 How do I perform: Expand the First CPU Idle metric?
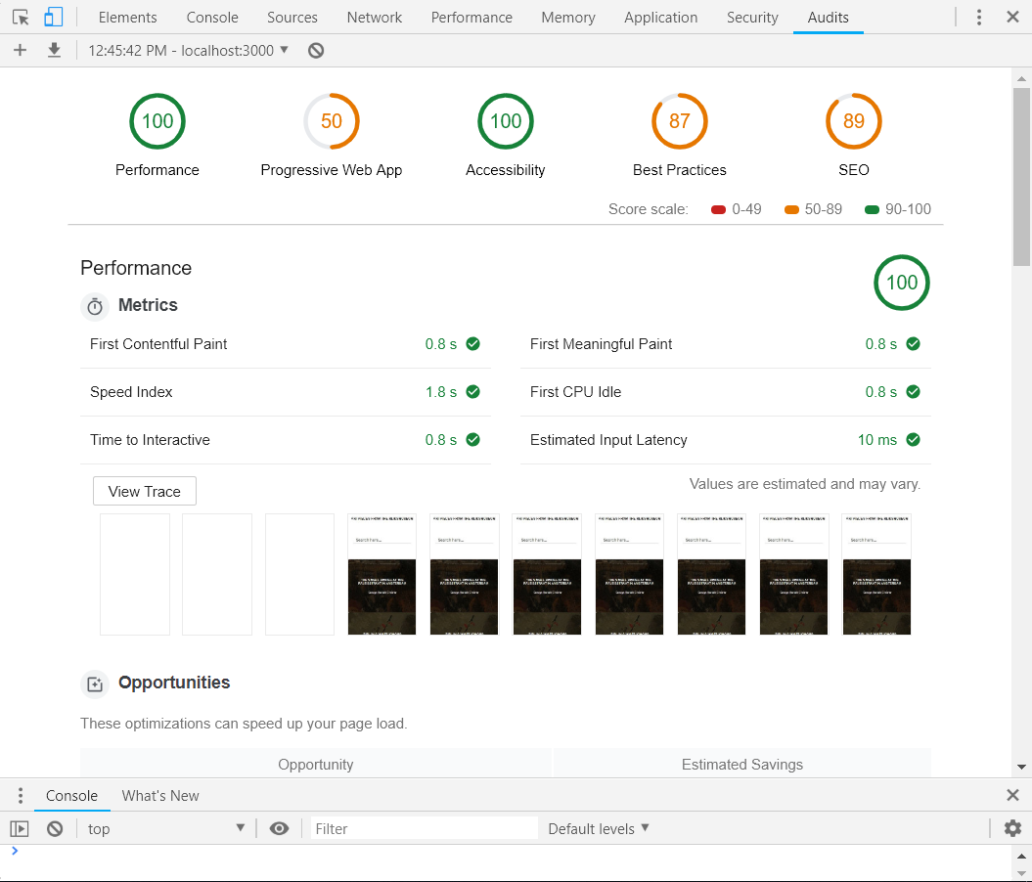pos(725,392)
